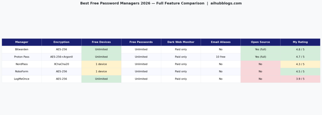Click the 4.3 / 5 rating cell
The height and width of the screenshot is (115, 322).
(300, 64)
